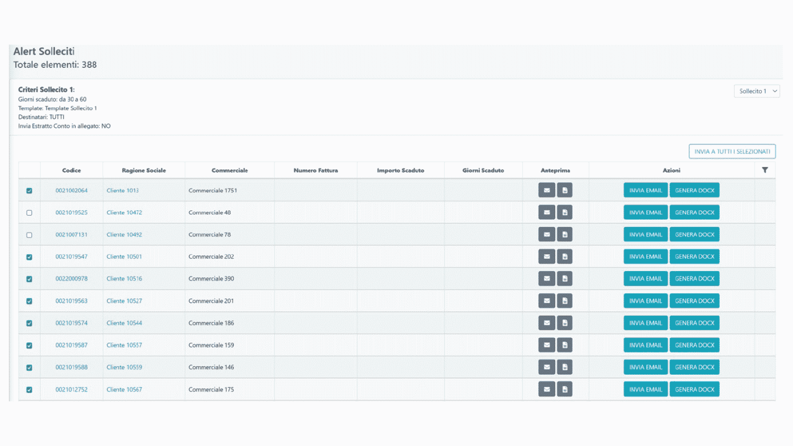
Task: Click the Commerciale 48 cell
Action: (229, 212)
